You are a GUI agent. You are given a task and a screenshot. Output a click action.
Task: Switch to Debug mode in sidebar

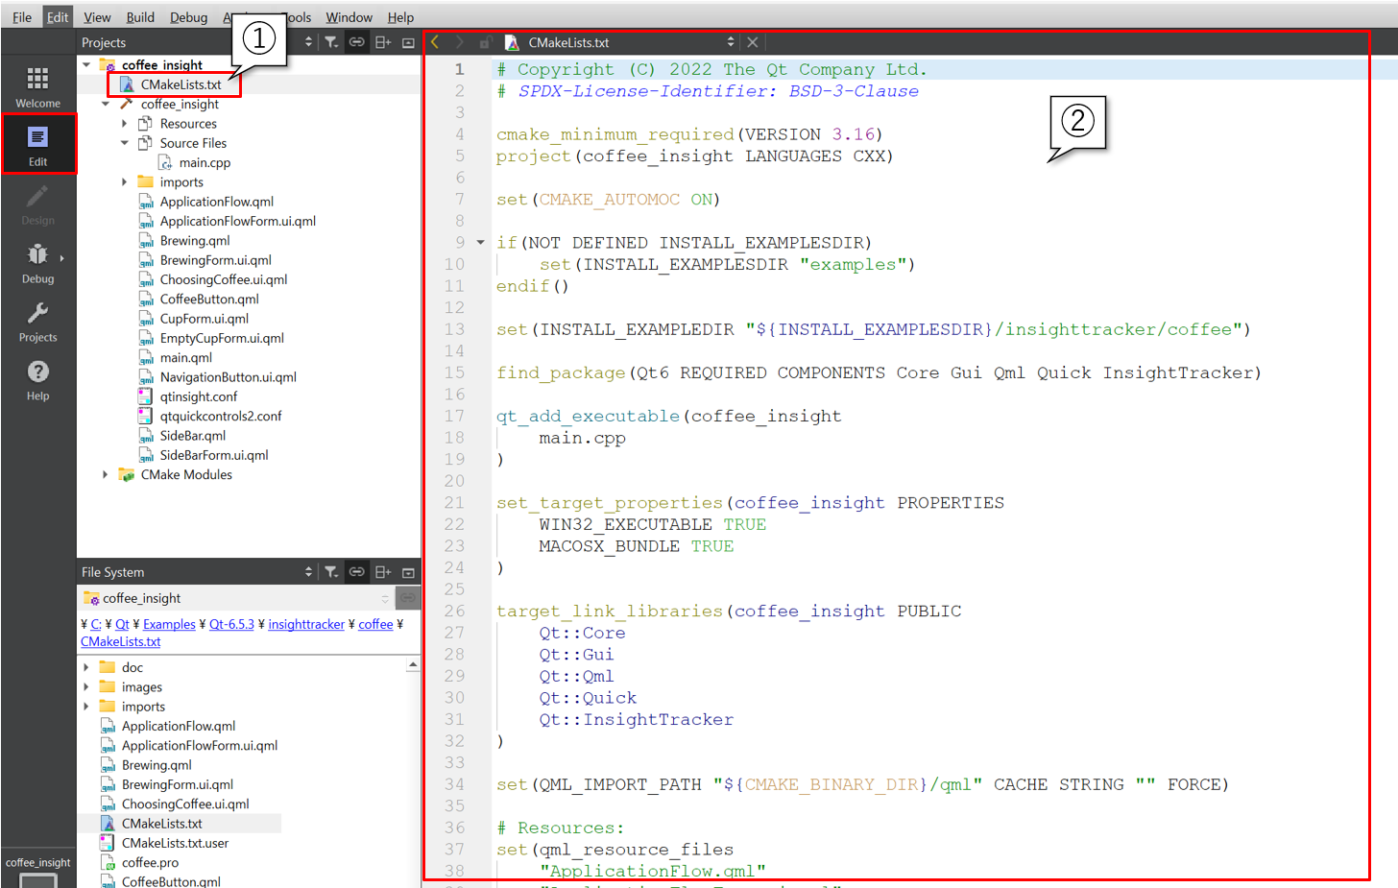(37, 262)
